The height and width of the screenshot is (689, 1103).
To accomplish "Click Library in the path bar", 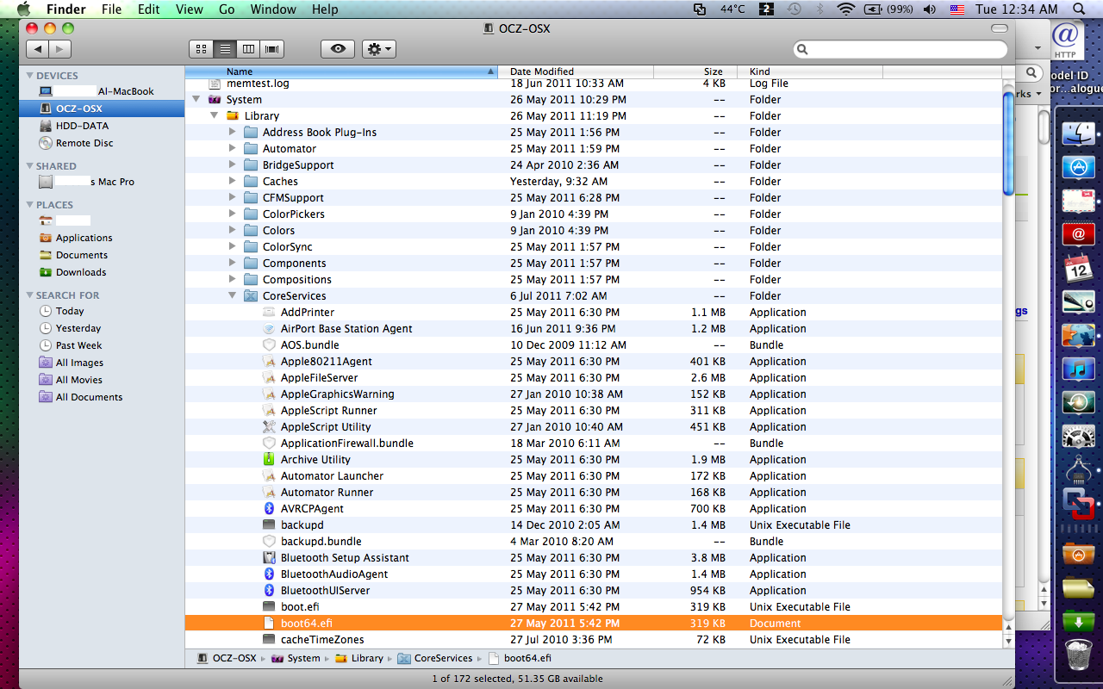I will 358,658.
